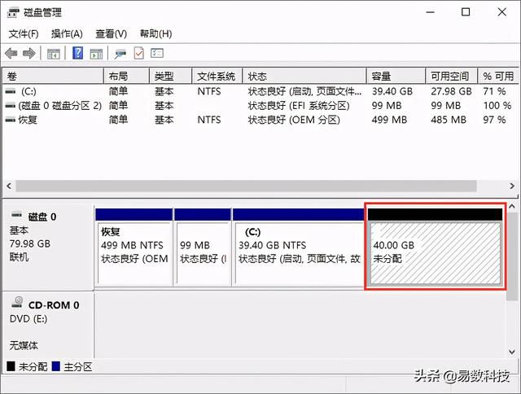Open Help via blue question mark icon
Viewport: 521px width, 394px height.
[78, 53]
